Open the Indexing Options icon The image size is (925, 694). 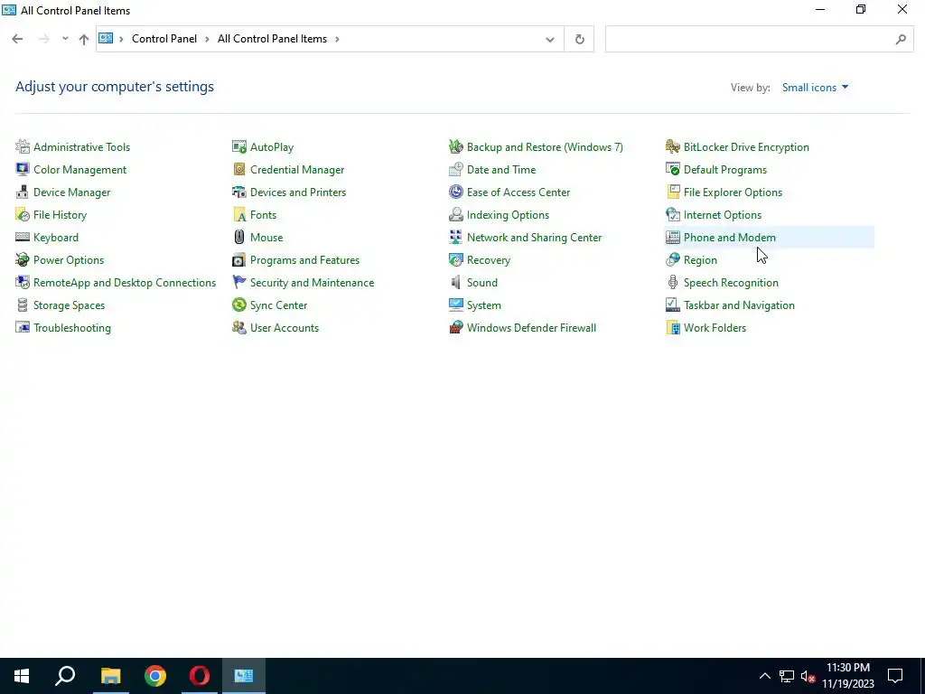[455, 215]
